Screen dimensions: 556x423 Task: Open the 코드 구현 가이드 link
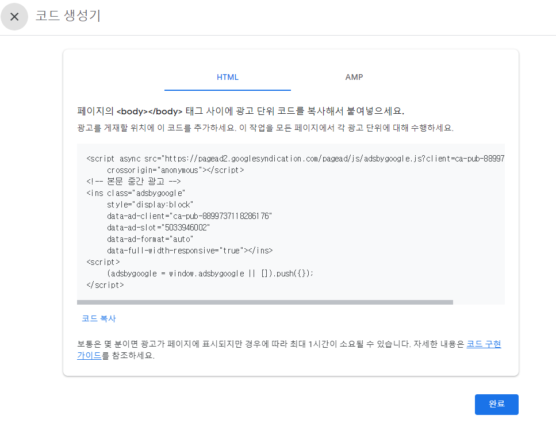click(x=484, y=344)
